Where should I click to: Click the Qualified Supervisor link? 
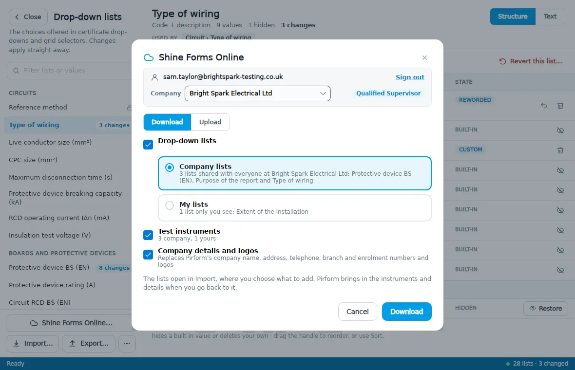tap(388, 93)
